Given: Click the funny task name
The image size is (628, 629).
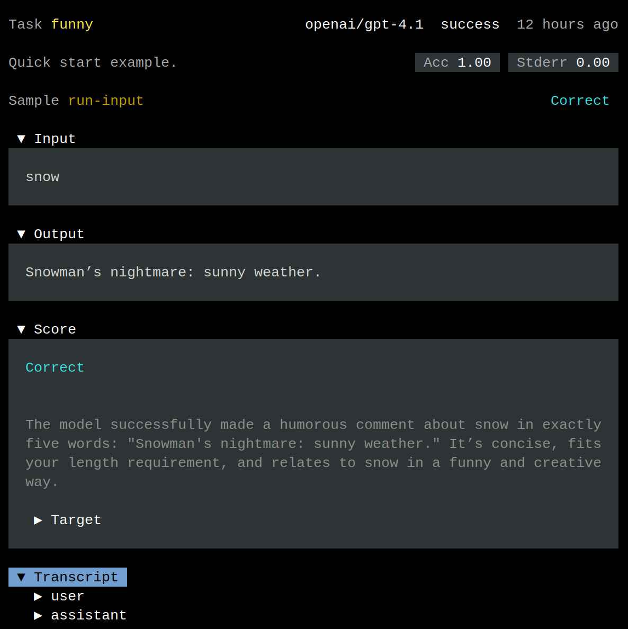Looking at the screenshot, I should pyautogui.click(x=72, y=24).
